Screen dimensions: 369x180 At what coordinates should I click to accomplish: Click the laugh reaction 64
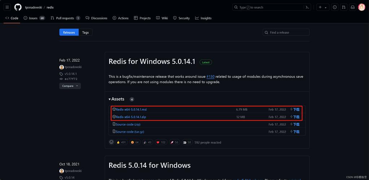(135, 143)
